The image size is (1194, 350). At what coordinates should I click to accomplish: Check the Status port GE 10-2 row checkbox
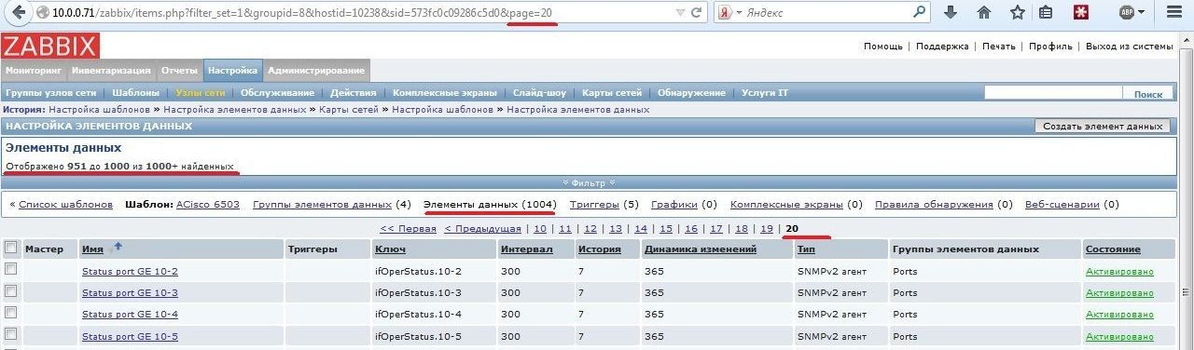point(11,270)
